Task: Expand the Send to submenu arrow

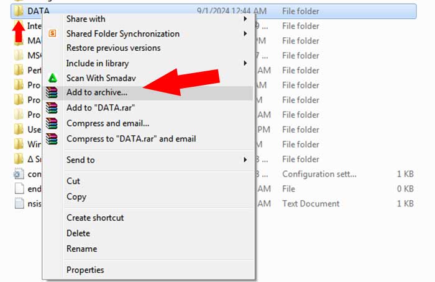Action: click(x=245, y=160)
